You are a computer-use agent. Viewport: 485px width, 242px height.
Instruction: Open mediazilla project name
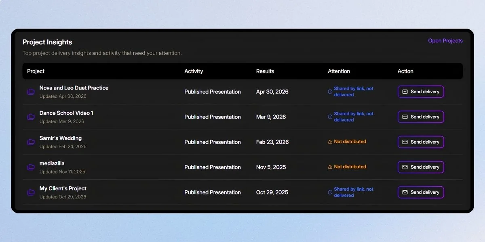(x=52, y=163)
